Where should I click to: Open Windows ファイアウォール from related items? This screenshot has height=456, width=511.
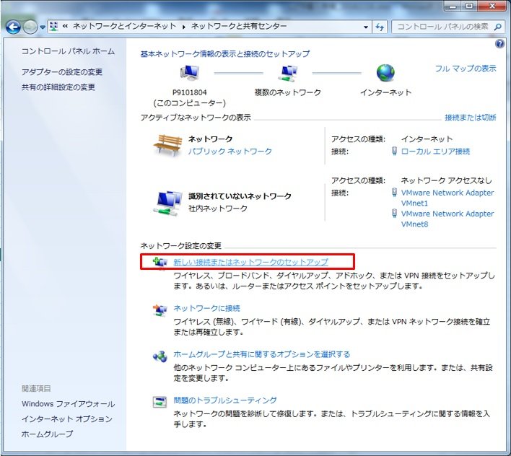tap(68, 404)
